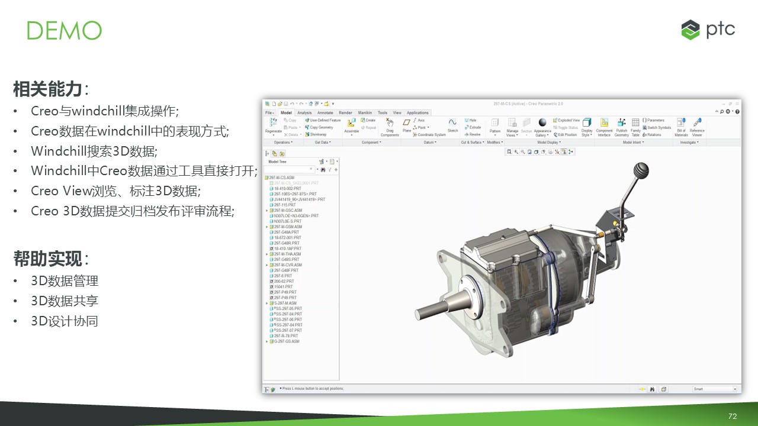
Task: Click the Edit Position tool
Action: click(565, 134)
